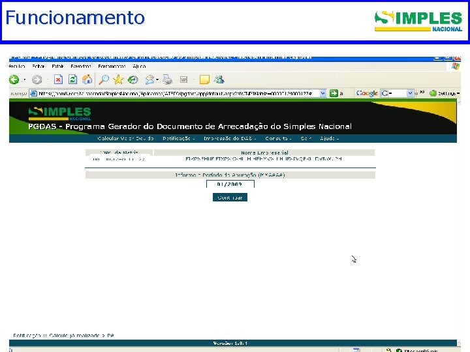Screen dimensions: 470x352
Task: Click the Informe o Período de Apuração label
Action: (x=230, y=175)
